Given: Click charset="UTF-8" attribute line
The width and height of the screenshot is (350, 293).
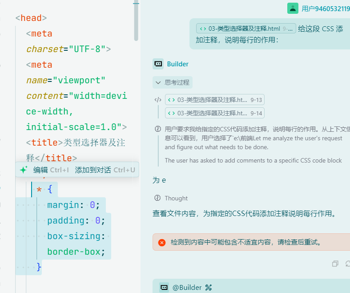Looking at the screenshot, I should click(x=68, y=49).
